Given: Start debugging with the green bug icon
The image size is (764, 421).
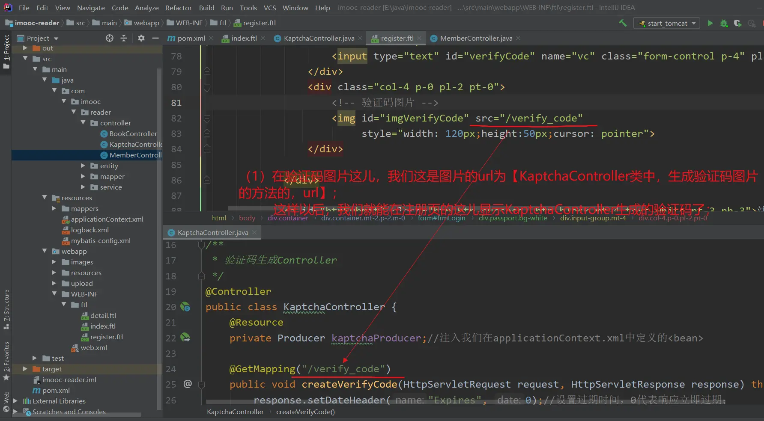Looking at the screenshot, I should pos(724,23).
